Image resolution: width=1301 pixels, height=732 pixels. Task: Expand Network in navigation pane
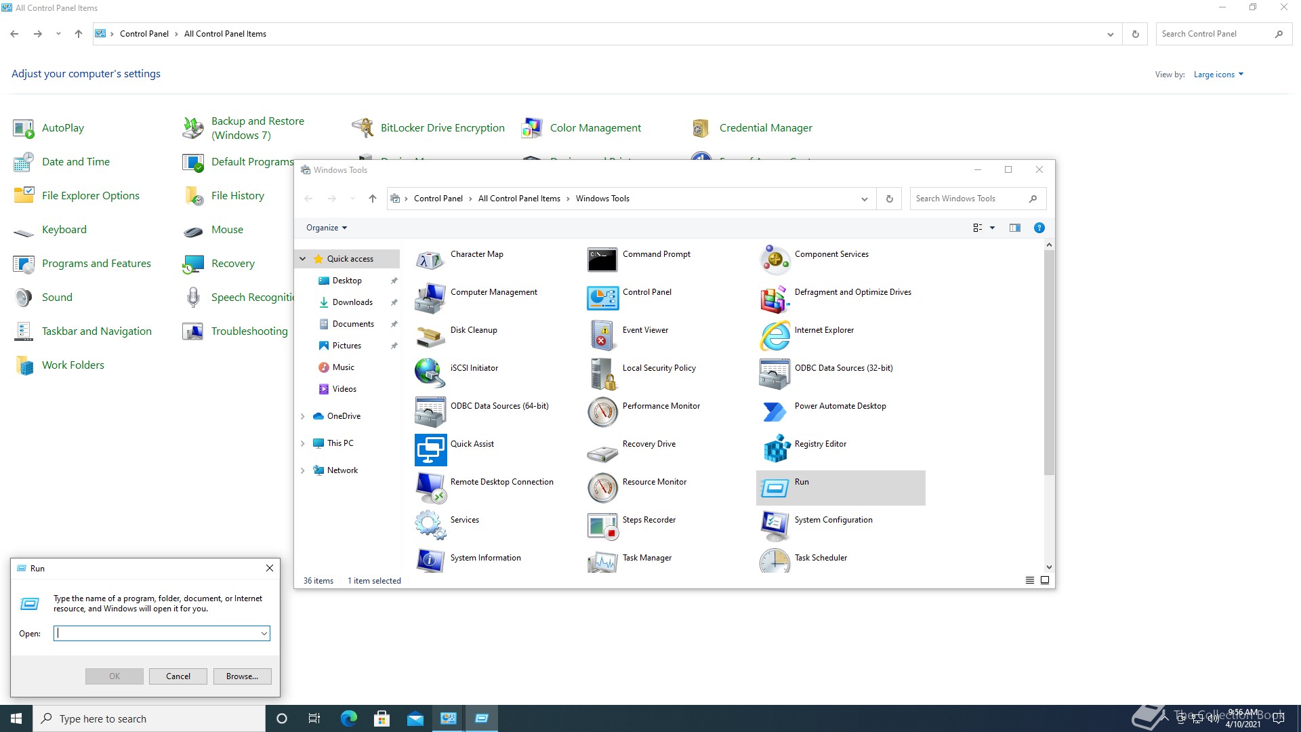pyautogui.click(x=303, y=470)
